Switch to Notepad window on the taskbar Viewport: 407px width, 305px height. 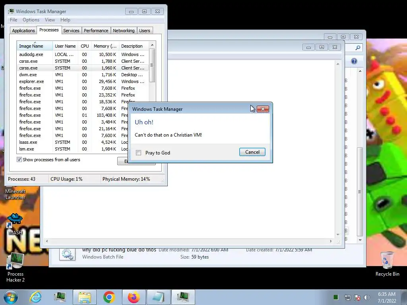[159, 297]
